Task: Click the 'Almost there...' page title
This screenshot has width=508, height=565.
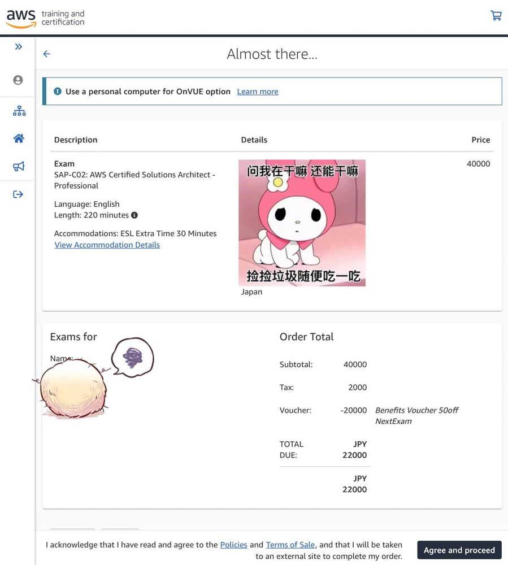Action: 272,54
